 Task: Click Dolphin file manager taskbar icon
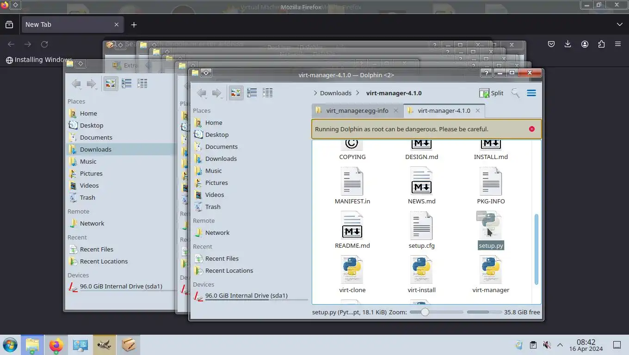click(x=32, y=345)
